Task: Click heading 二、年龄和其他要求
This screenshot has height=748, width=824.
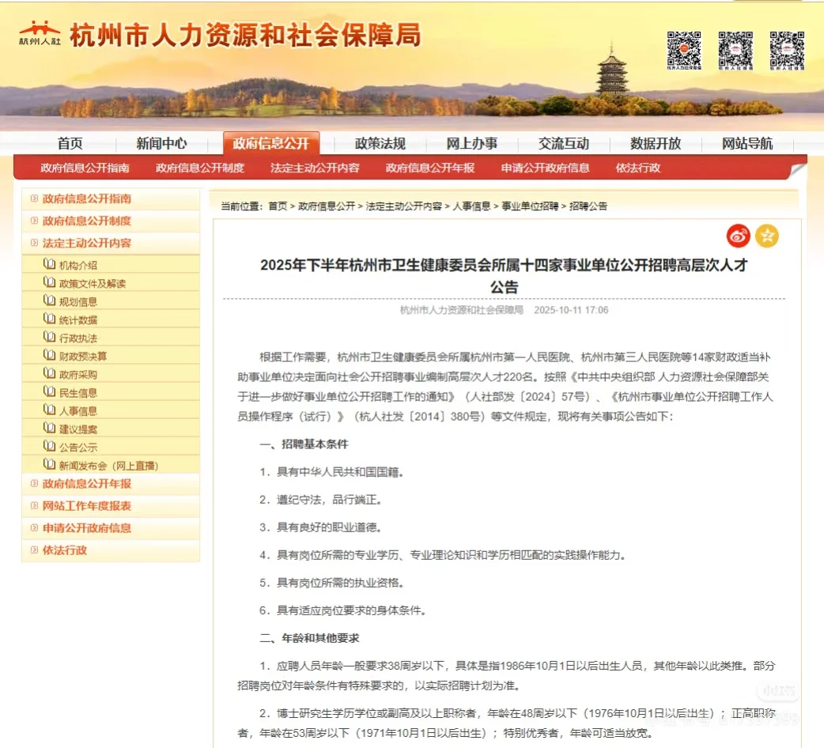Action: pos(309,638)
